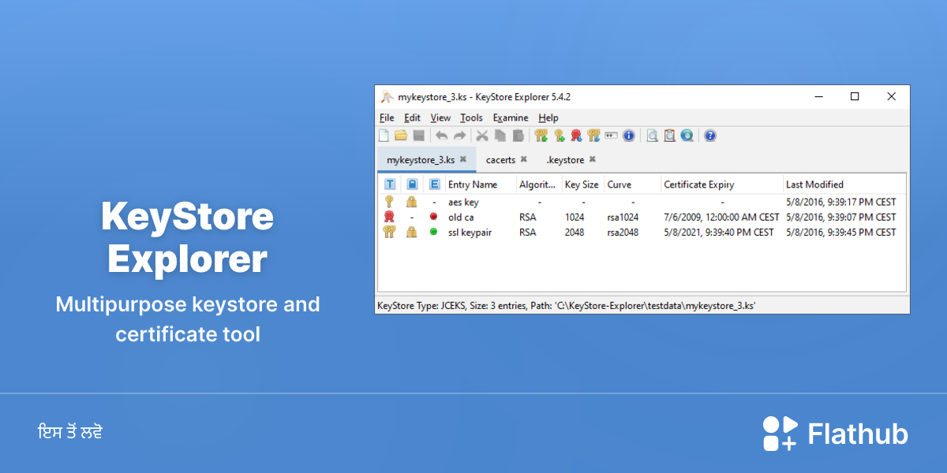This screenshot has width=947, height=473.
Task: Click the RSA cell in old ca row
Action: [527, 217]
